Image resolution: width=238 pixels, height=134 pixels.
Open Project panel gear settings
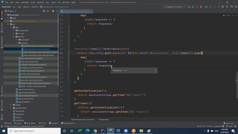pos(53,11)
